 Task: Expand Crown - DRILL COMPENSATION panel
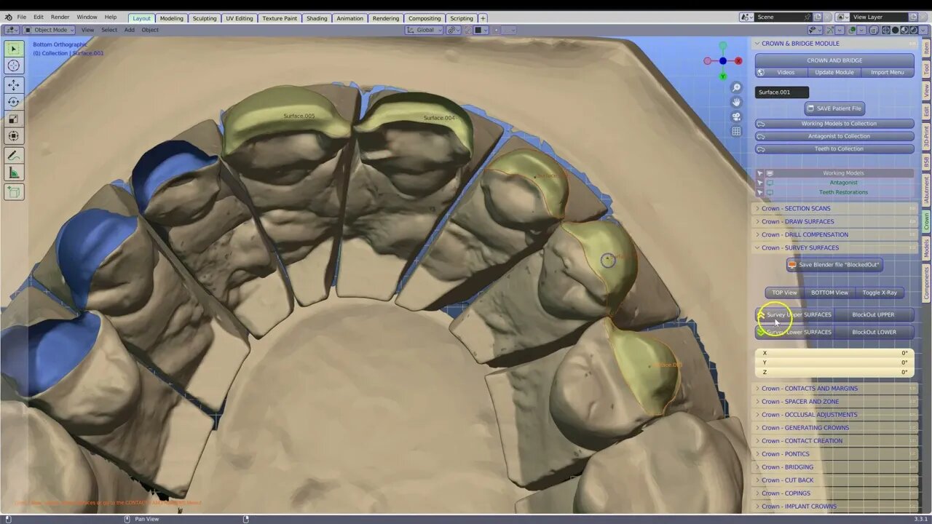(834, 234)
